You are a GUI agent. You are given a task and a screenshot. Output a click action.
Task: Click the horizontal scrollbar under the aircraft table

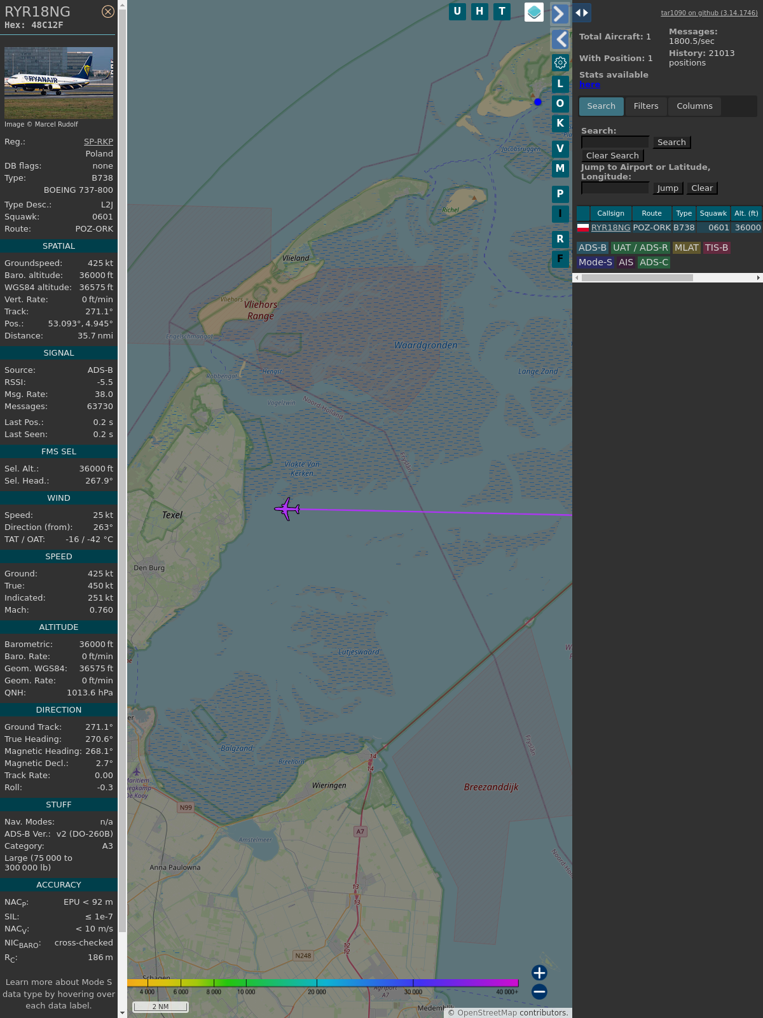click(637, 278)
